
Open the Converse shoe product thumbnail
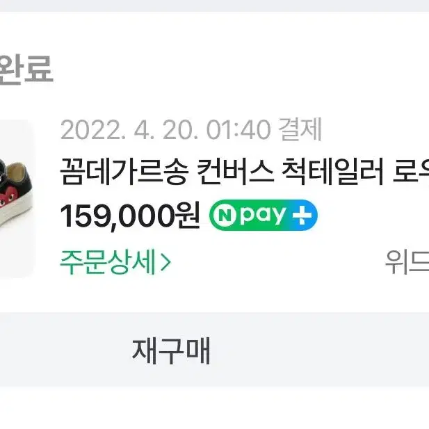click(17, 199)
